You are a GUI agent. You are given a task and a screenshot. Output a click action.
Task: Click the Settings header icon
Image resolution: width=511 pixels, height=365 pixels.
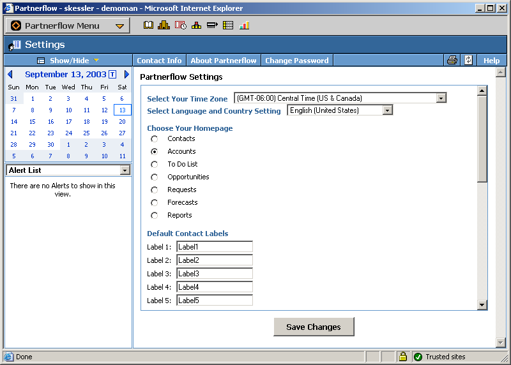click(14, 45)
